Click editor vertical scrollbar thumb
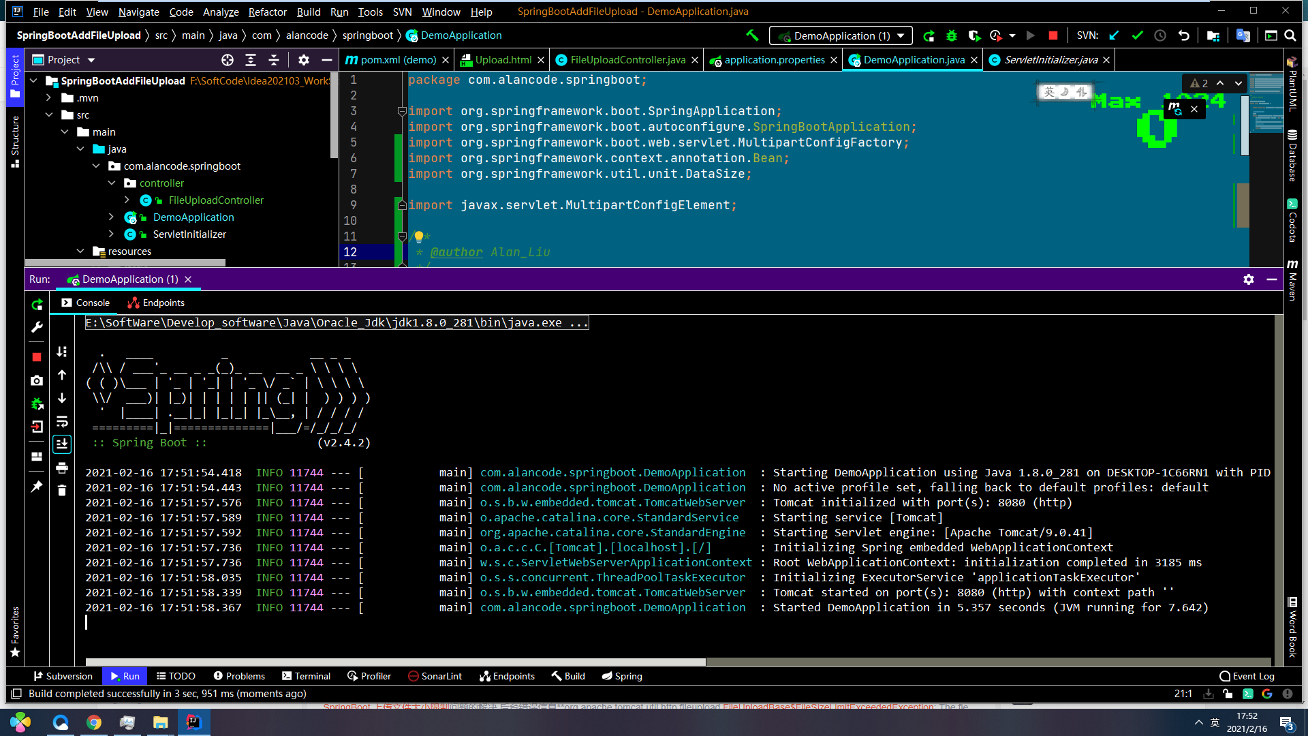The width and height of the screenshot is (1308, 736). click(1245, 126)
